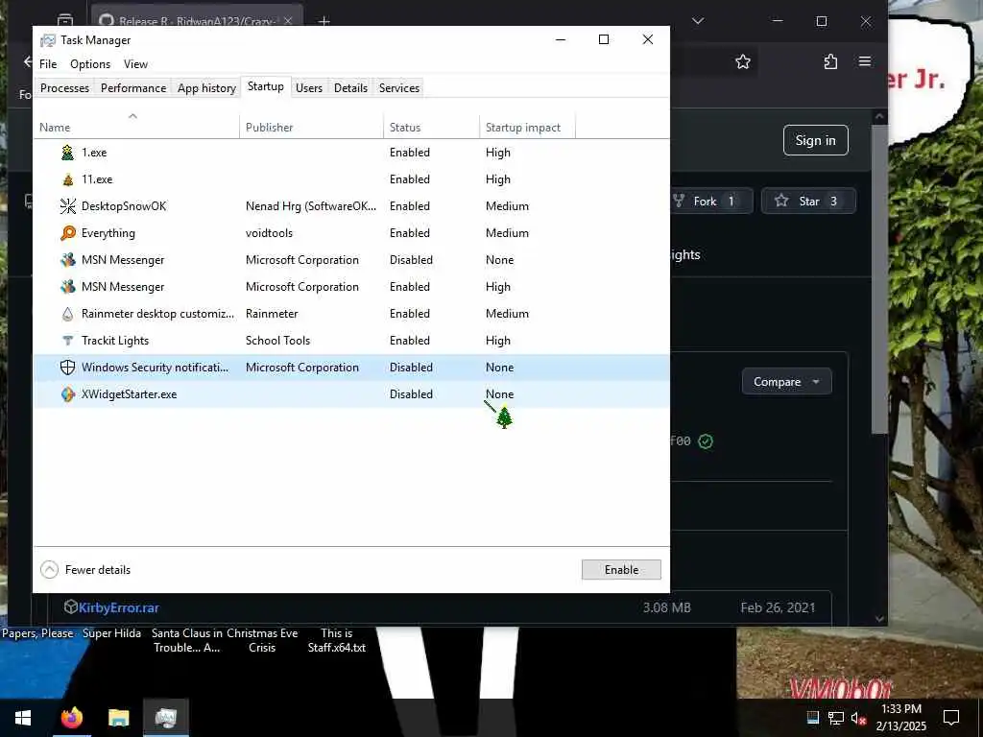Open the Firefox hamburger menu

[865, 61]
